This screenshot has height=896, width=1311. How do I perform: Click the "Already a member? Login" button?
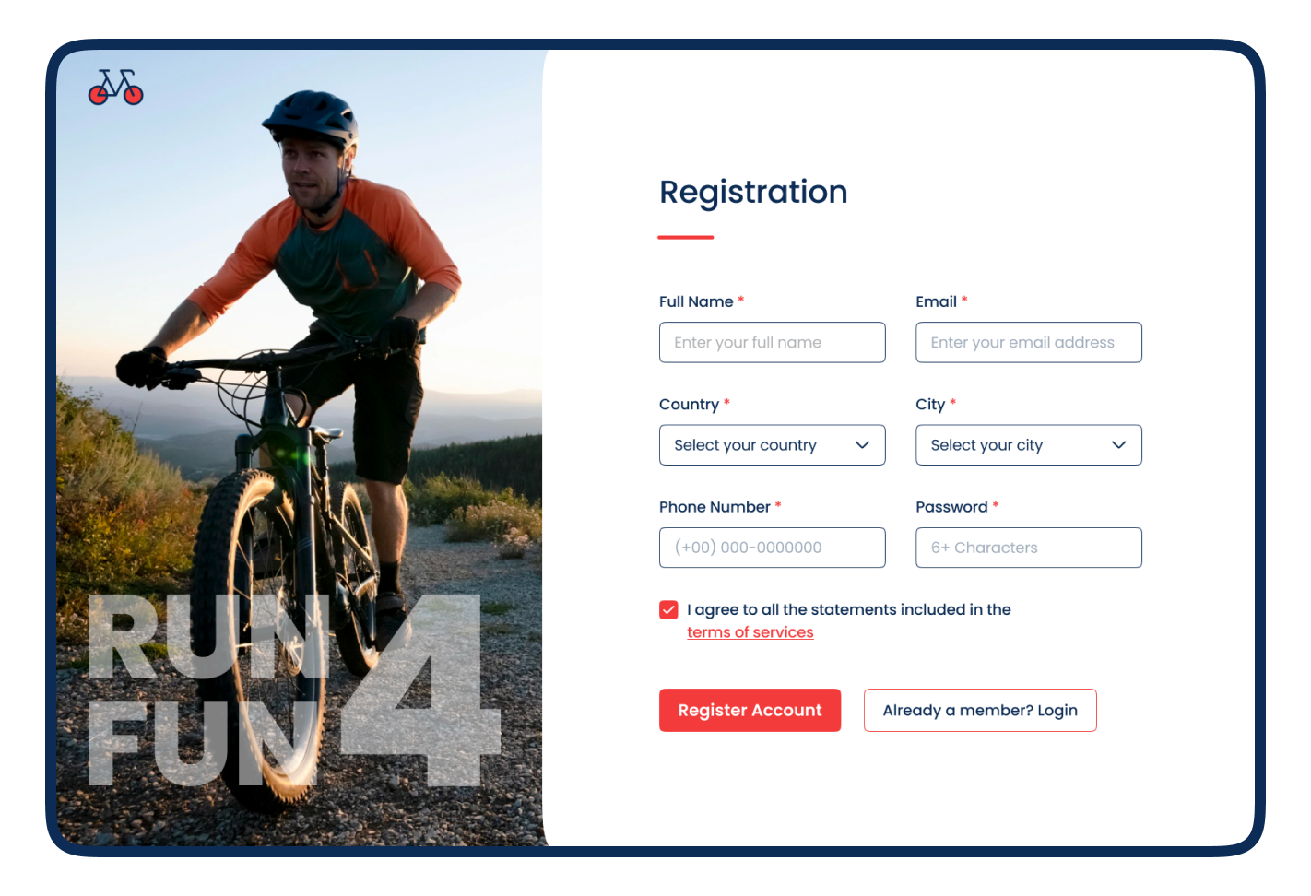979,711
